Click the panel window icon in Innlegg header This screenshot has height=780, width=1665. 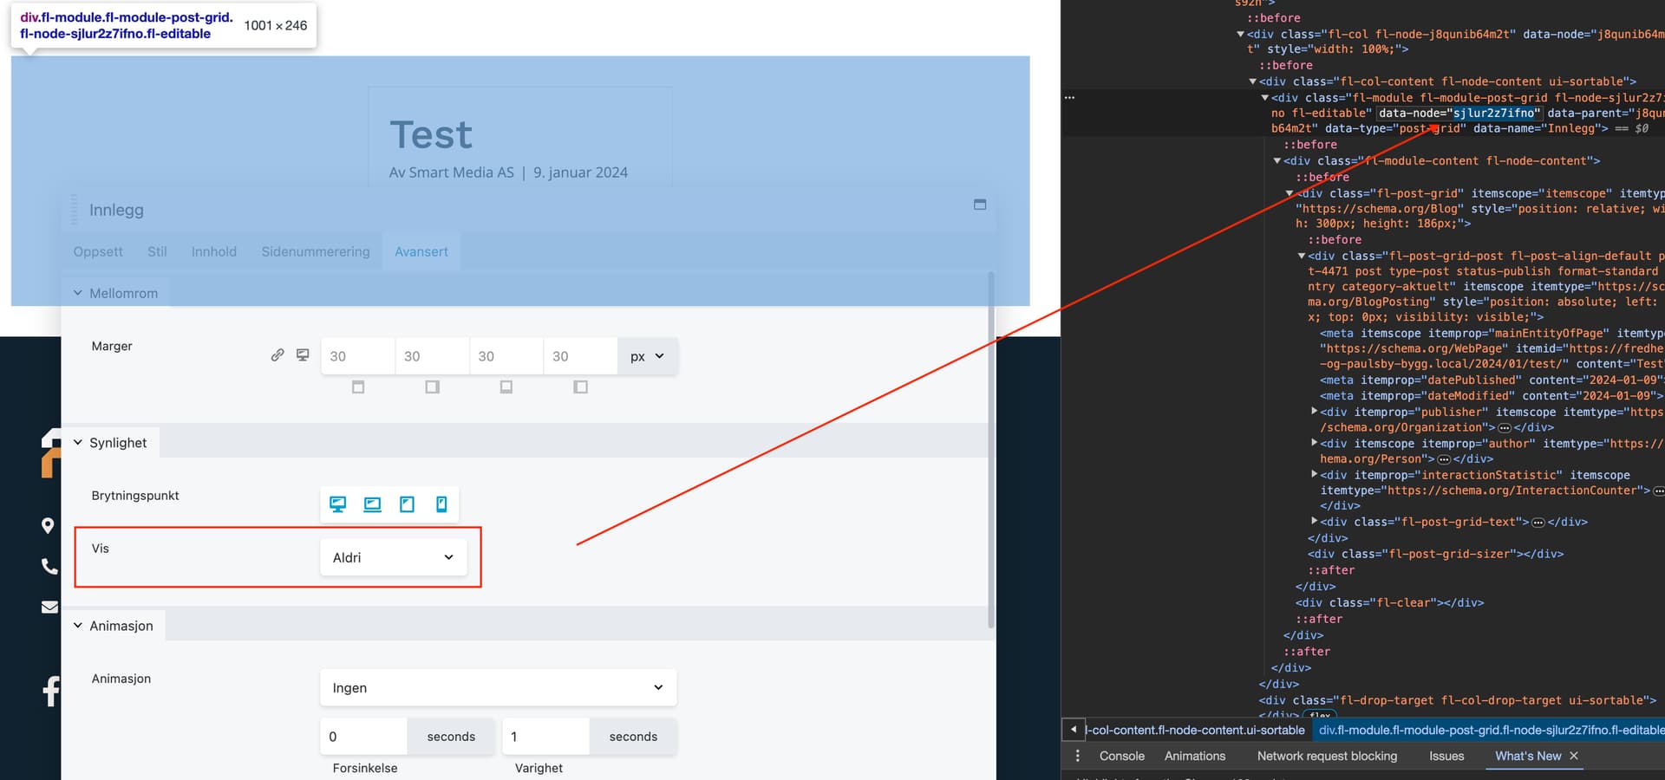point(980,205)
